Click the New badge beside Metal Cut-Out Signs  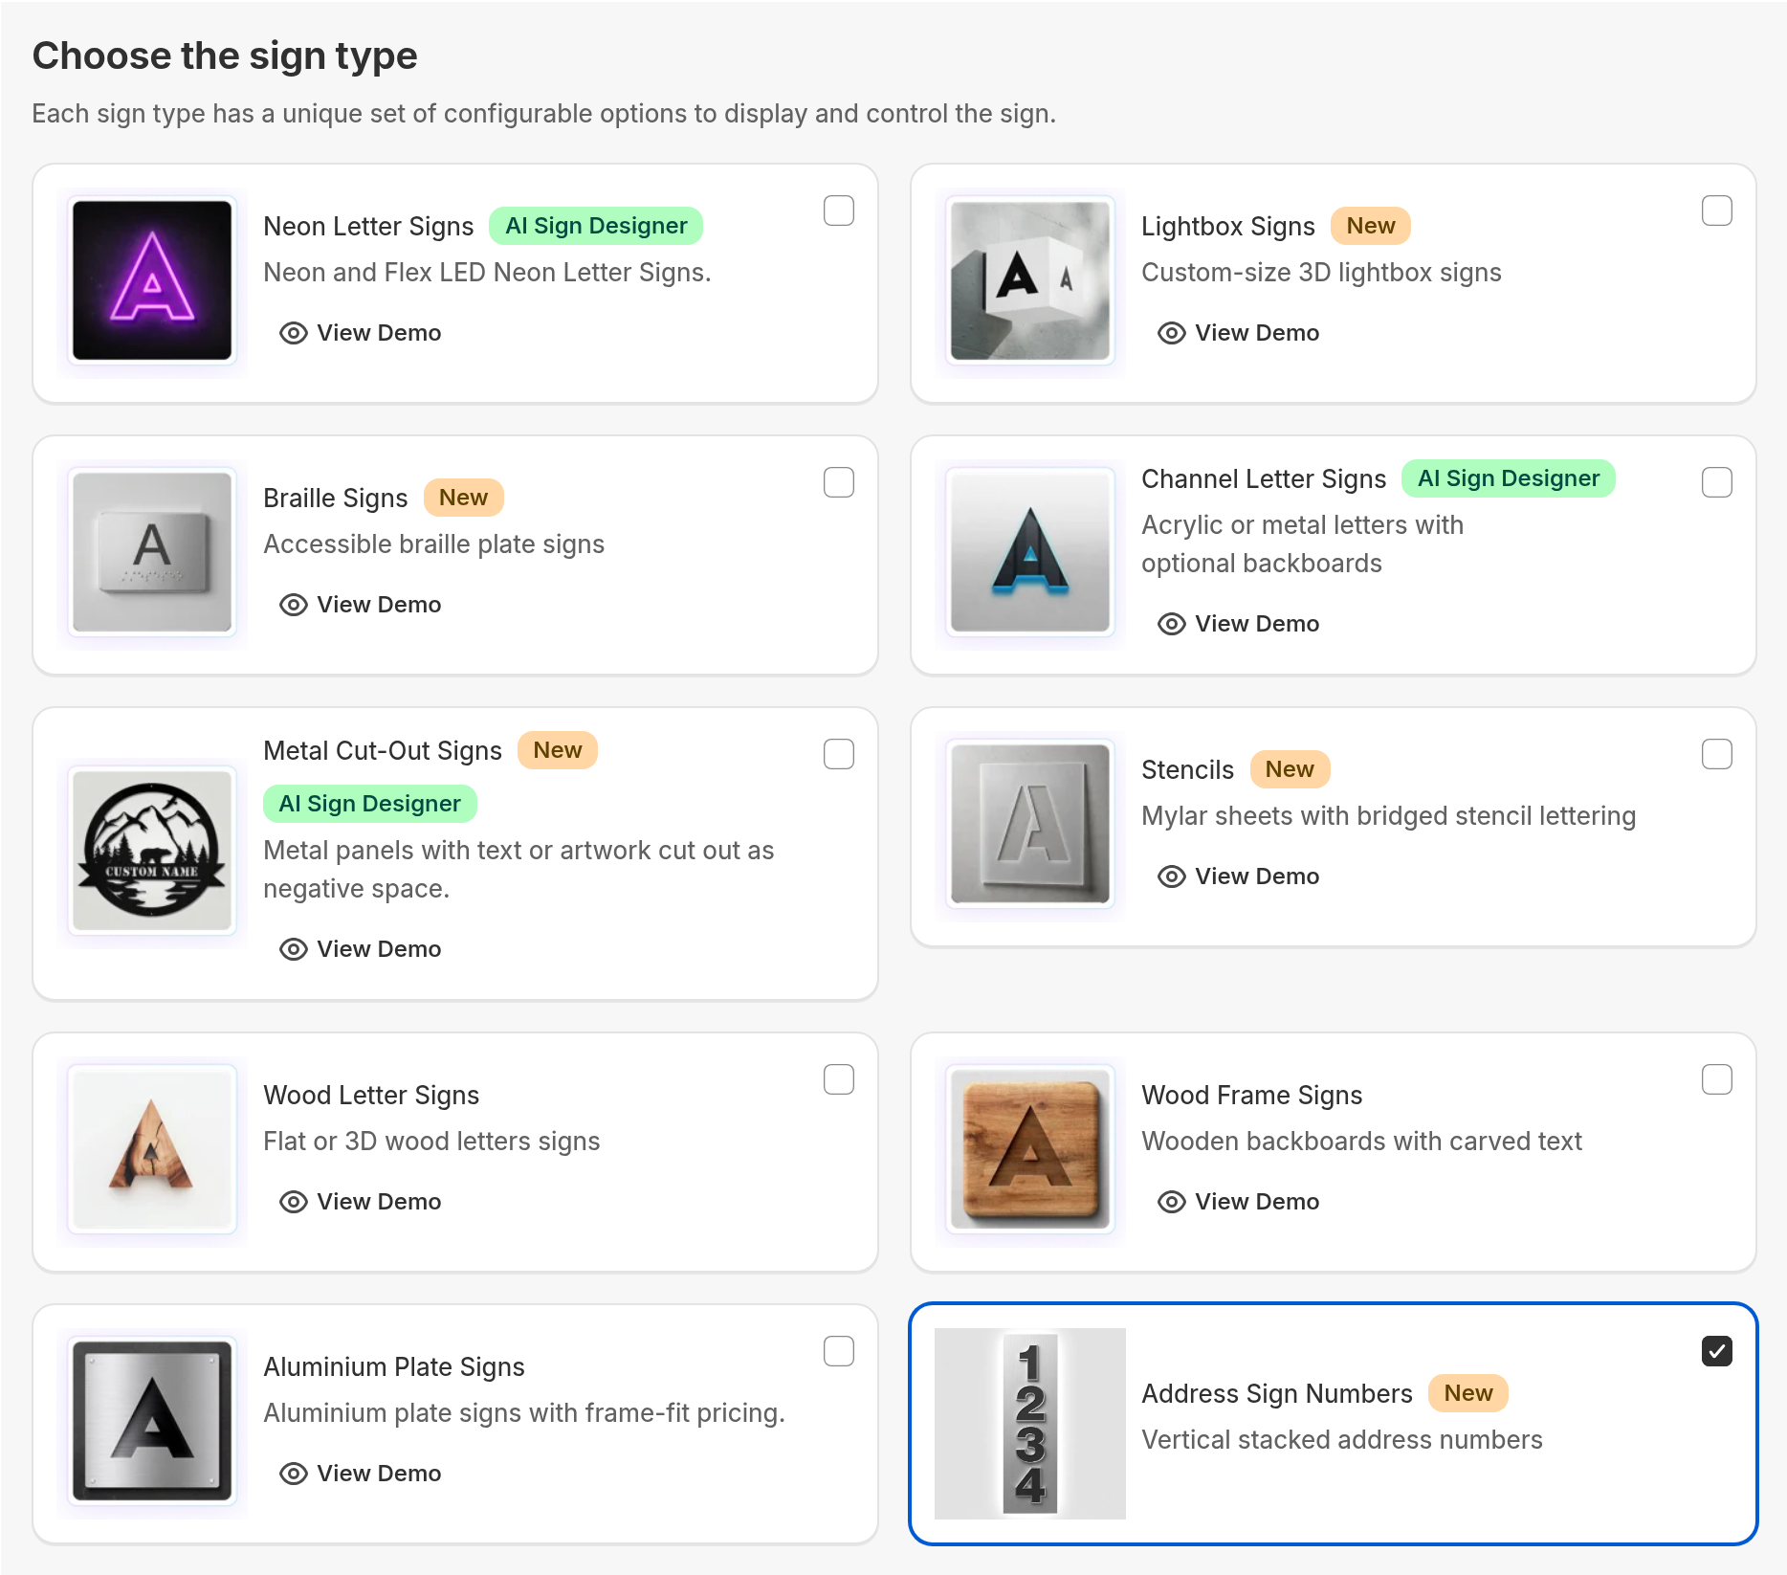point(558,750)
